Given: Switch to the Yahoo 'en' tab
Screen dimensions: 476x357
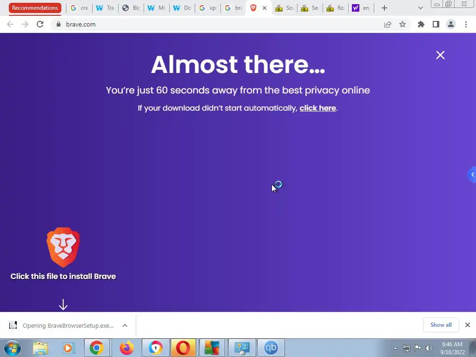Looking at the screenshot, I should [361, 8].
